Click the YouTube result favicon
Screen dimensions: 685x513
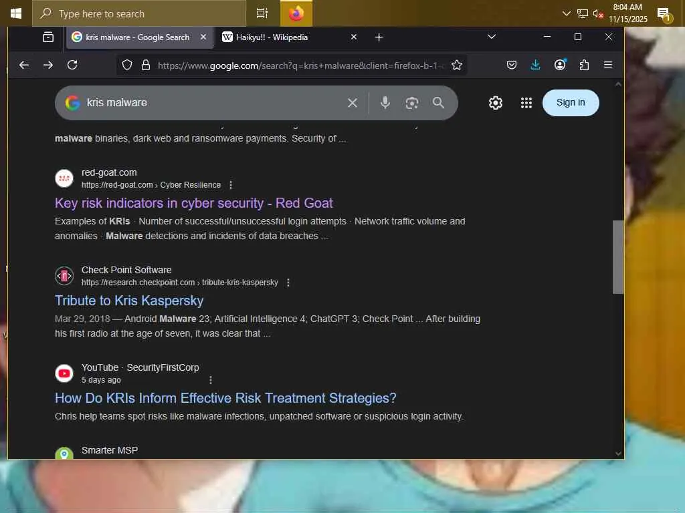[64, 374]
